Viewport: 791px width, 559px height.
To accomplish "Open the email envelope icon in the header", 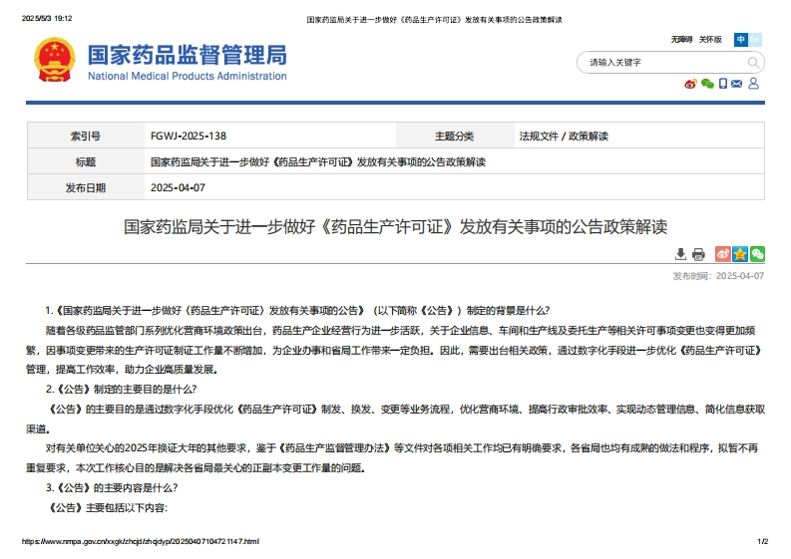I will (737, 84).
